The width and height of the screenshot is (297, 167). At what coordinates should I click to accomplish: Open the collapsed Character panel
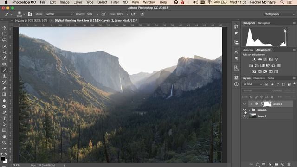[x=236, y=52]
